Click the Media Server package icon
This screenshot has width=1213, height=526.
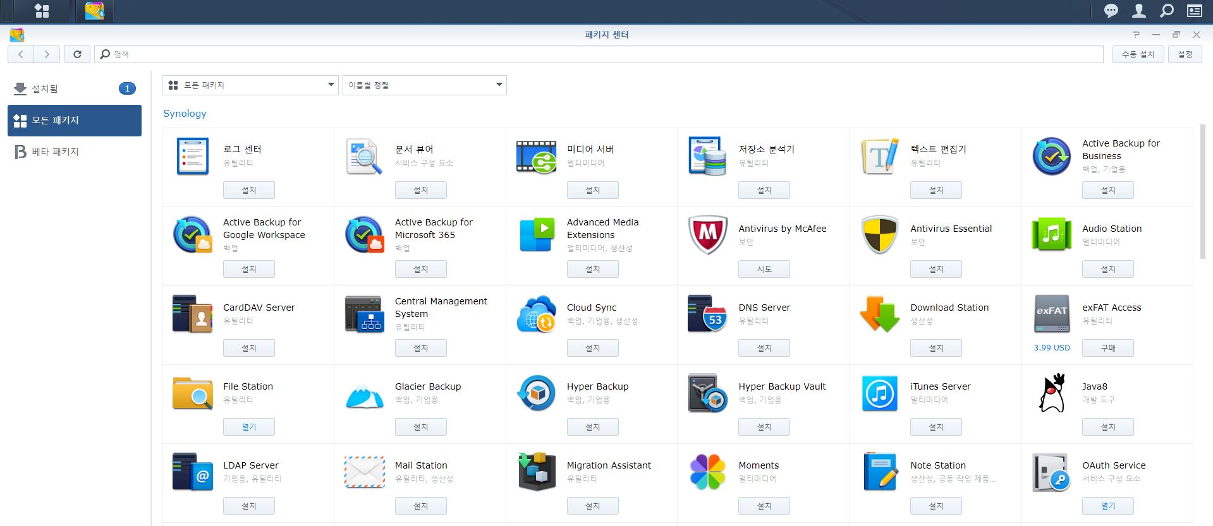(536, 157)
